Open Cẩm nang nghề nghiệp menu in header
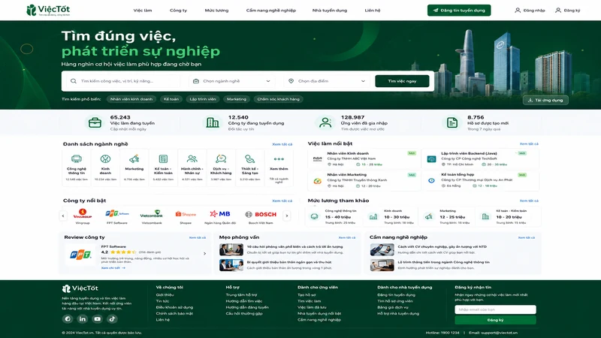This screenshot has height=338, width=601. pyautogui.click(x=271, y=11)
